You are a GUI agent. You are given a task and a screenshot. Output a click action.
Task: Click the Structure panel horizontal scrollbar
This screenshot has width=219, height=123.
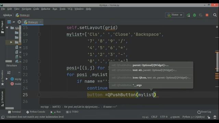point(10,108)
